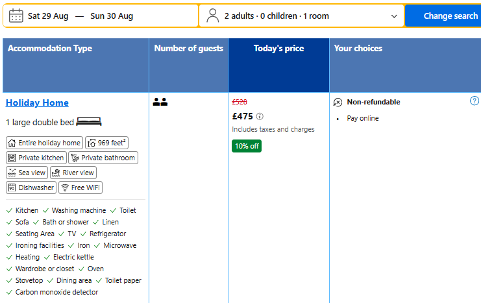
Task: Click the Non-refundable crossed-circle icon
Action: [x=338, y=102]
